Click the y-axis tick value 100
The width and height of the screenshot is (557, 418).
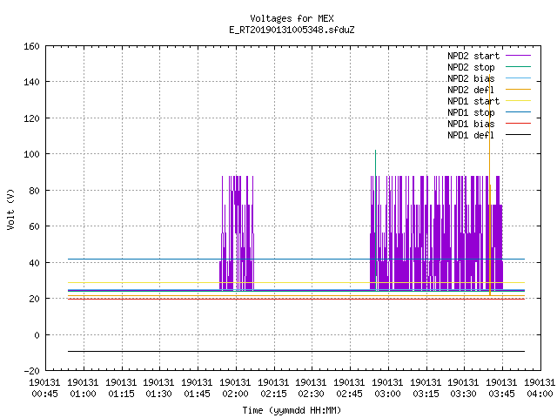31,154
